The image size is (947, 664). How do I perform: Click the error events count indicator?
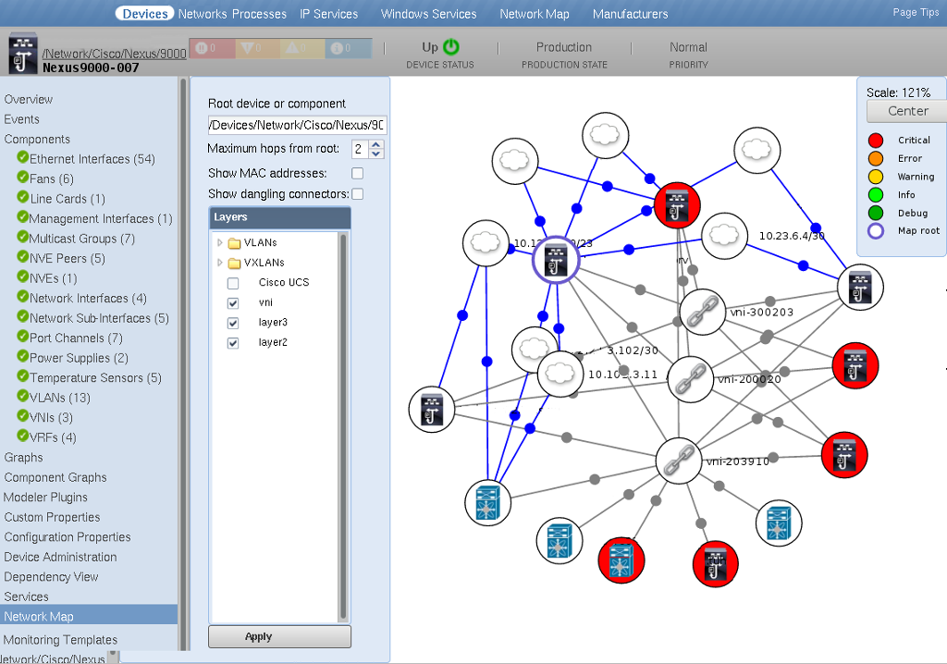pos(257,48)
